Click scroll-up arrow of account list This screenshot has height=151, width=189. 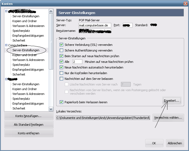[x=51, y=11]
